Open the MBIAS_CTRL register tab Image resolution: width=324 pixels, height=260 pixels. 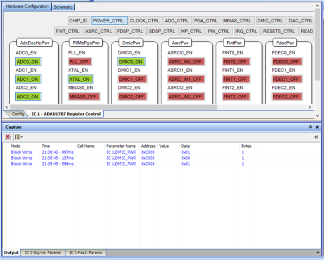[x=238, y=21]
